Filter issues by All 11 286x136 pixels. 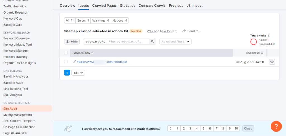click(x=70, y=21)
